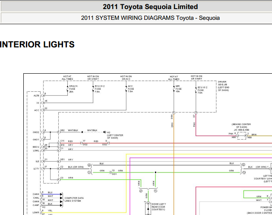Viewport: 272px width, 215px height.
Task: Click the "COMPUTER DATA LINES SYSTEM" label
Action: pyautogui.click(x=74, y=199)
